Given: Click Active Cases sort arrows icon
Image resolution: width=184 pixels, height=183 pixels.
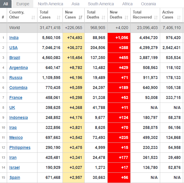Looking at the screenshot, I should click(179, 18).
